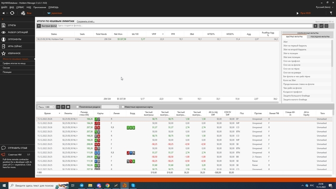Viewport: 336px width, 189px height.
Task: Open the Windows Start menu
Action: pyautogui.click(x=4, y=186)
